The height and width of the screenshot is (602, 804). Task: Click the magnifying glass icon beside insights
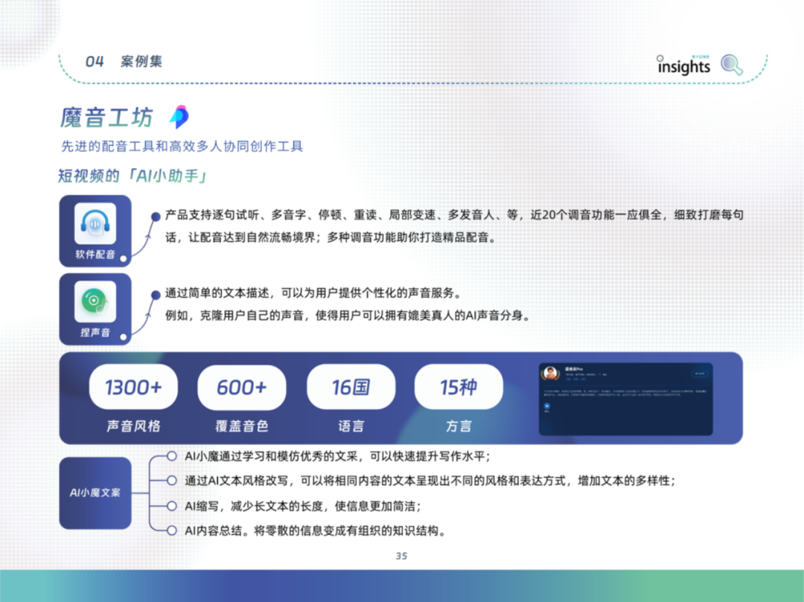tap(732, 65)
